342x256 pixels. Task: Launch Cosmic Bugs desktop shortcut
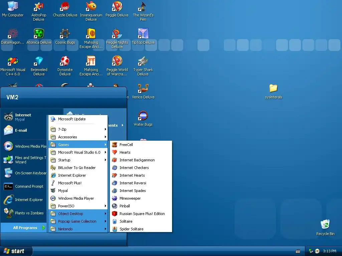click(65, 36)
